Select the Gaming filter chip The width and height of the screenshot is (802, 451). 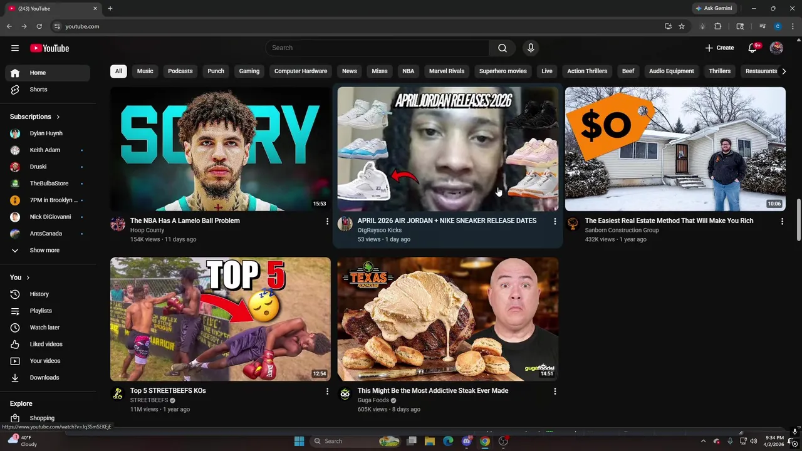249,71
